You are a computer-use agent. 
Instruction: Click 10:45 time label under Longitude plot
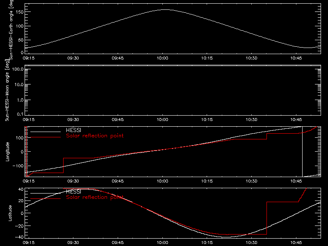296,181
